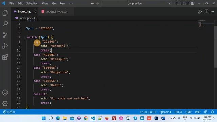217x122 pixels.
Task: Open File Explorer from the taskbar
Action: click(65, 118)
